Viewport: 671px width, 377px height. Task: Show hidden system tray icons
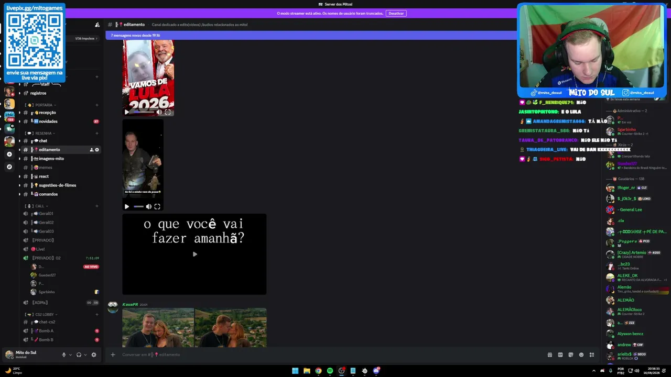point(594,371)
